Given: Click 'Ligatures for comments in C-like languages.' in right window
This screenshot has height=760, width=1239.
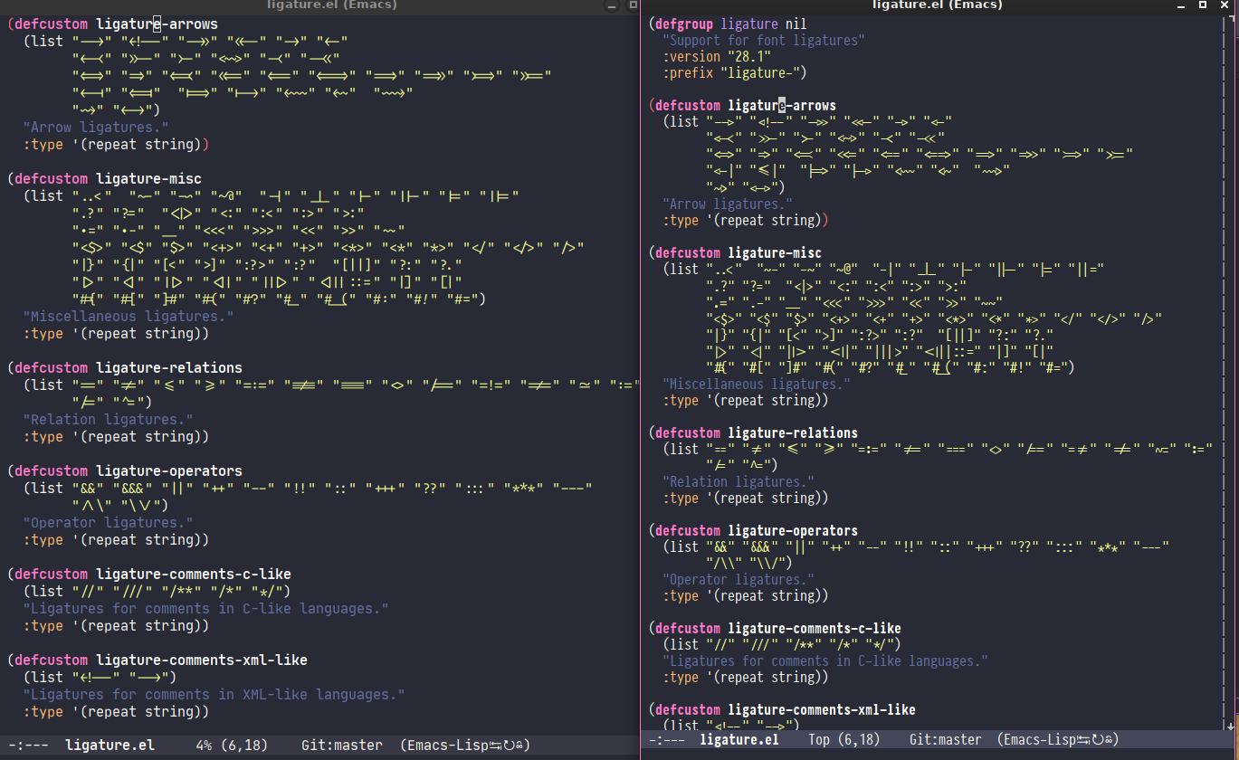Looking at the screenshot, I should coord(825,660).
